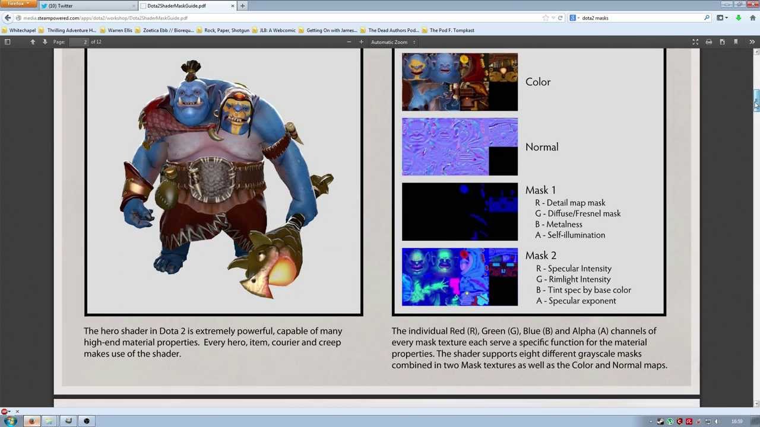Bookmark this page with the star icon
Screen dimensions: 760x427
pos(546,18)
